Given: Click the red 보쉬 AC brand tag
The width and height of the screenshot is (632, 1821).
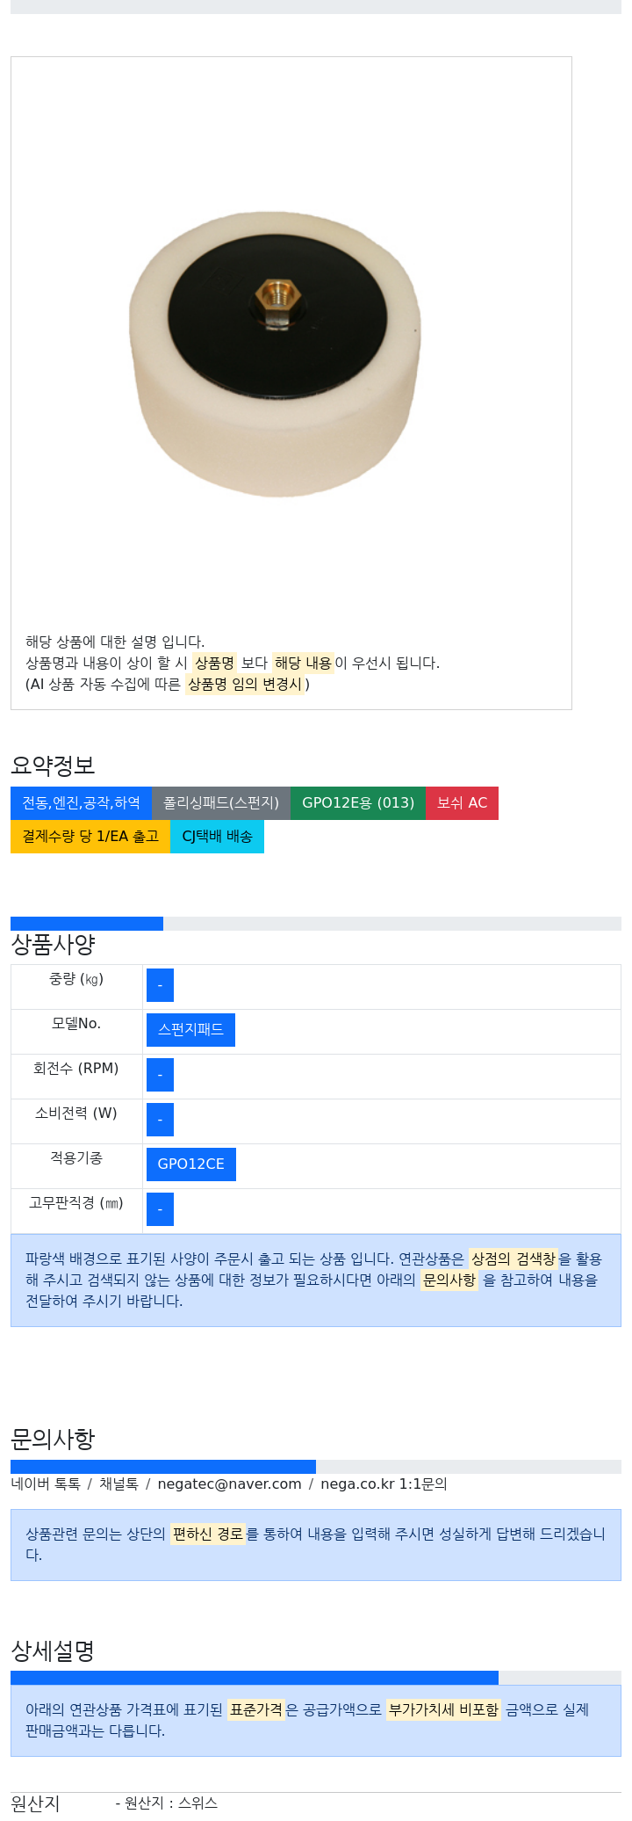Looking at the screenshot, I should click(x=462, y=803).
